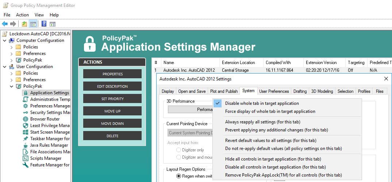Click the PolicyPak node icon under Computer Configuration
The image size is (392, 182).
tap(19, 60)
